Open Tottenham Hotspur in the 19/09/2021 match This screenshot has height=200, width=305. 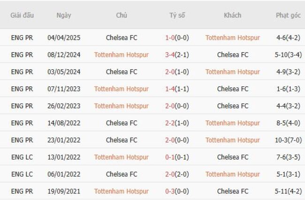point(122,191)
